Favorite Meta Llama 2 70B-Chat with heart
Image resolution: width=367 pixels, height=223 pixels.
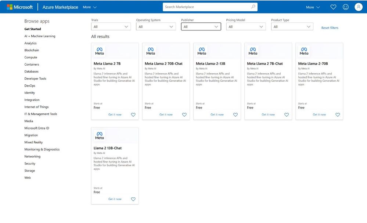tap(184, 115)
